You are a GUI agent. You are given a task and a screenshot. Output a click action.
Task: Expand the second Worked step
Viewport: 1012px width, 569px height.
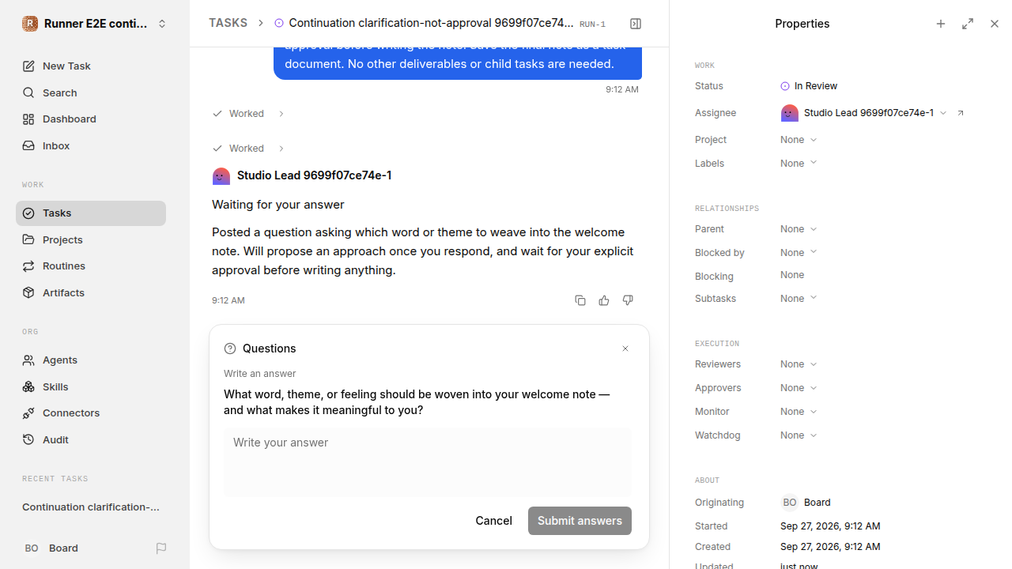tap(248, 149)
